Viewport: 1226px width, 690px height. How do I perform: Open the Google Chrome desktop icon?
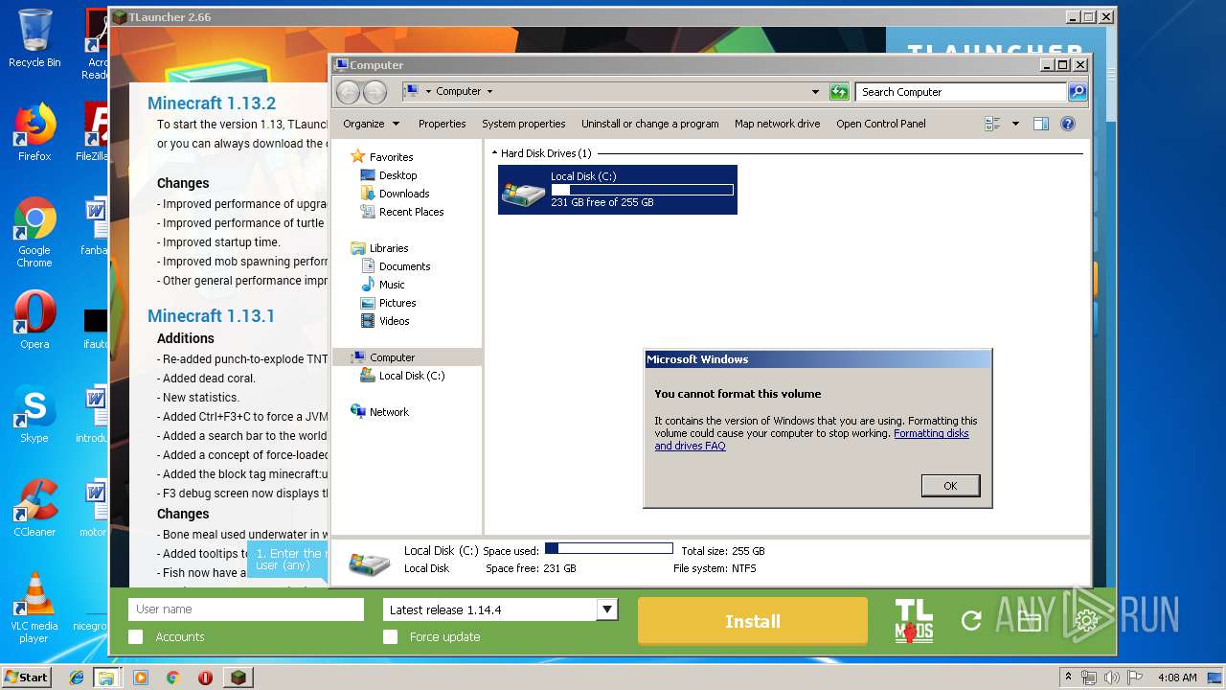(34, 232)
